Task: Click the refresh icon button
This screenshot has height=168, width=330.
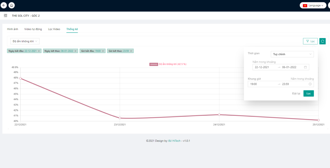Action: [x=322, y=41]
